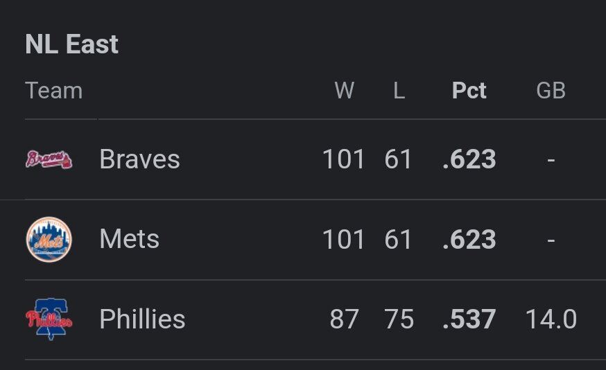Click the Braves team logo

[x=49, y=159]
